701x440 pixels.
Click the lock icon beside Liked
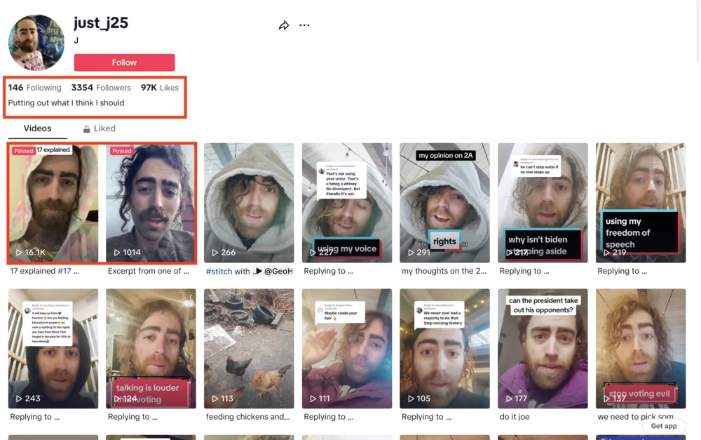click(x=87, y=129)
